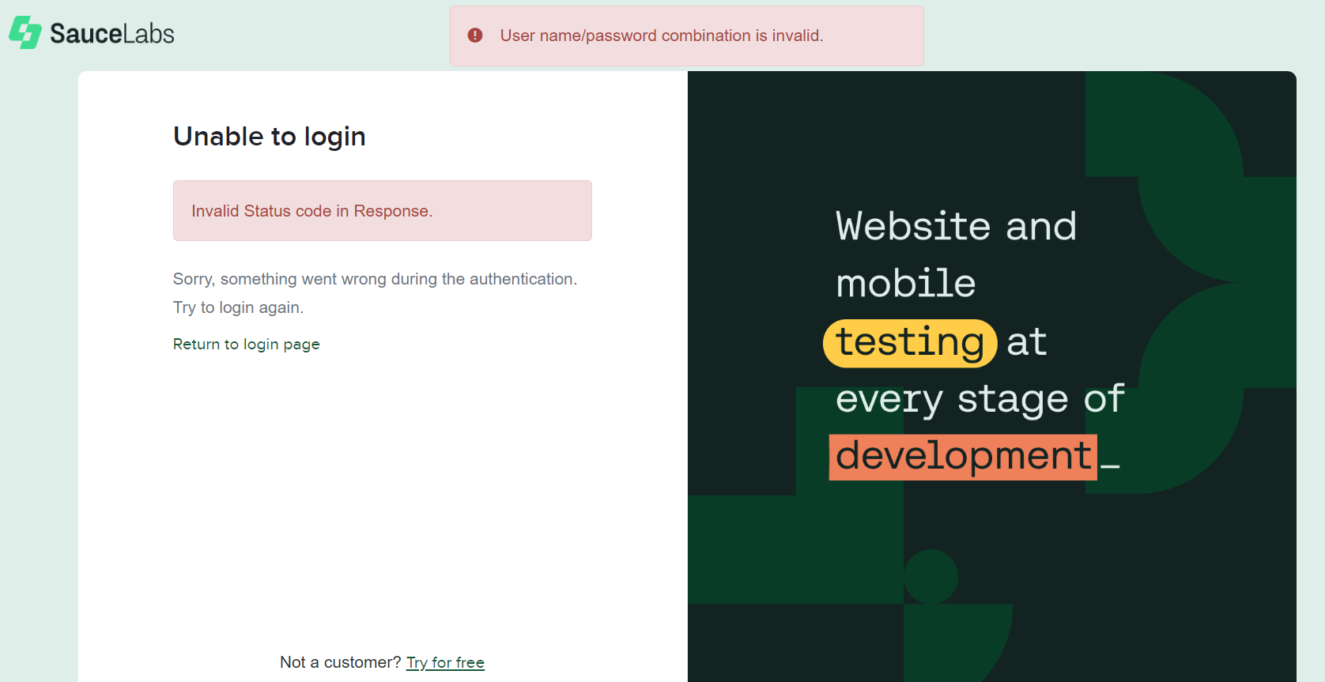Click the blinking underscore cursor after "development"

(1110, 465)
